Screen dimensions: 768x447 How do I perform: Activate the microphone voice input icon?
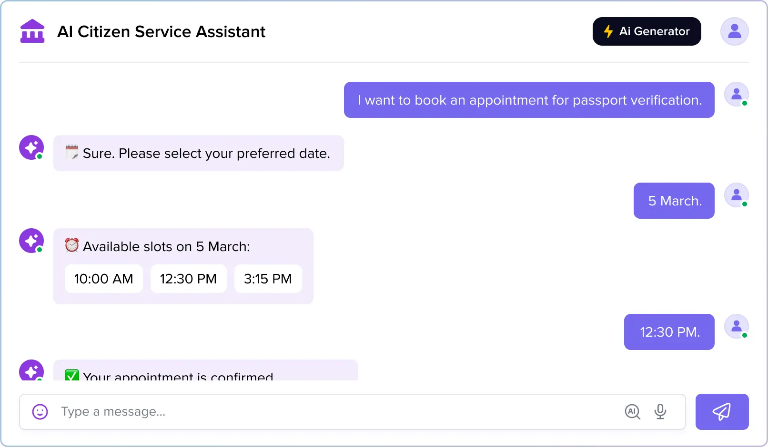[x=660, y=412]
